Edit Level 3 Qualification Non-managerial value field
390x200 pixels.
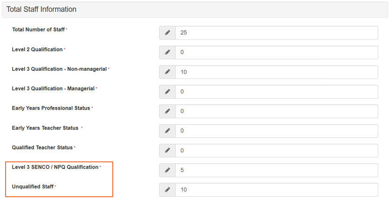(x=276, y=72)
